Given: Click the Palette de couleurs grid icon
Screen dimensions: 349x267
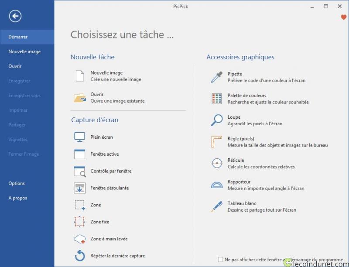Looking at the screenshot, I should [x=216, y=99].
